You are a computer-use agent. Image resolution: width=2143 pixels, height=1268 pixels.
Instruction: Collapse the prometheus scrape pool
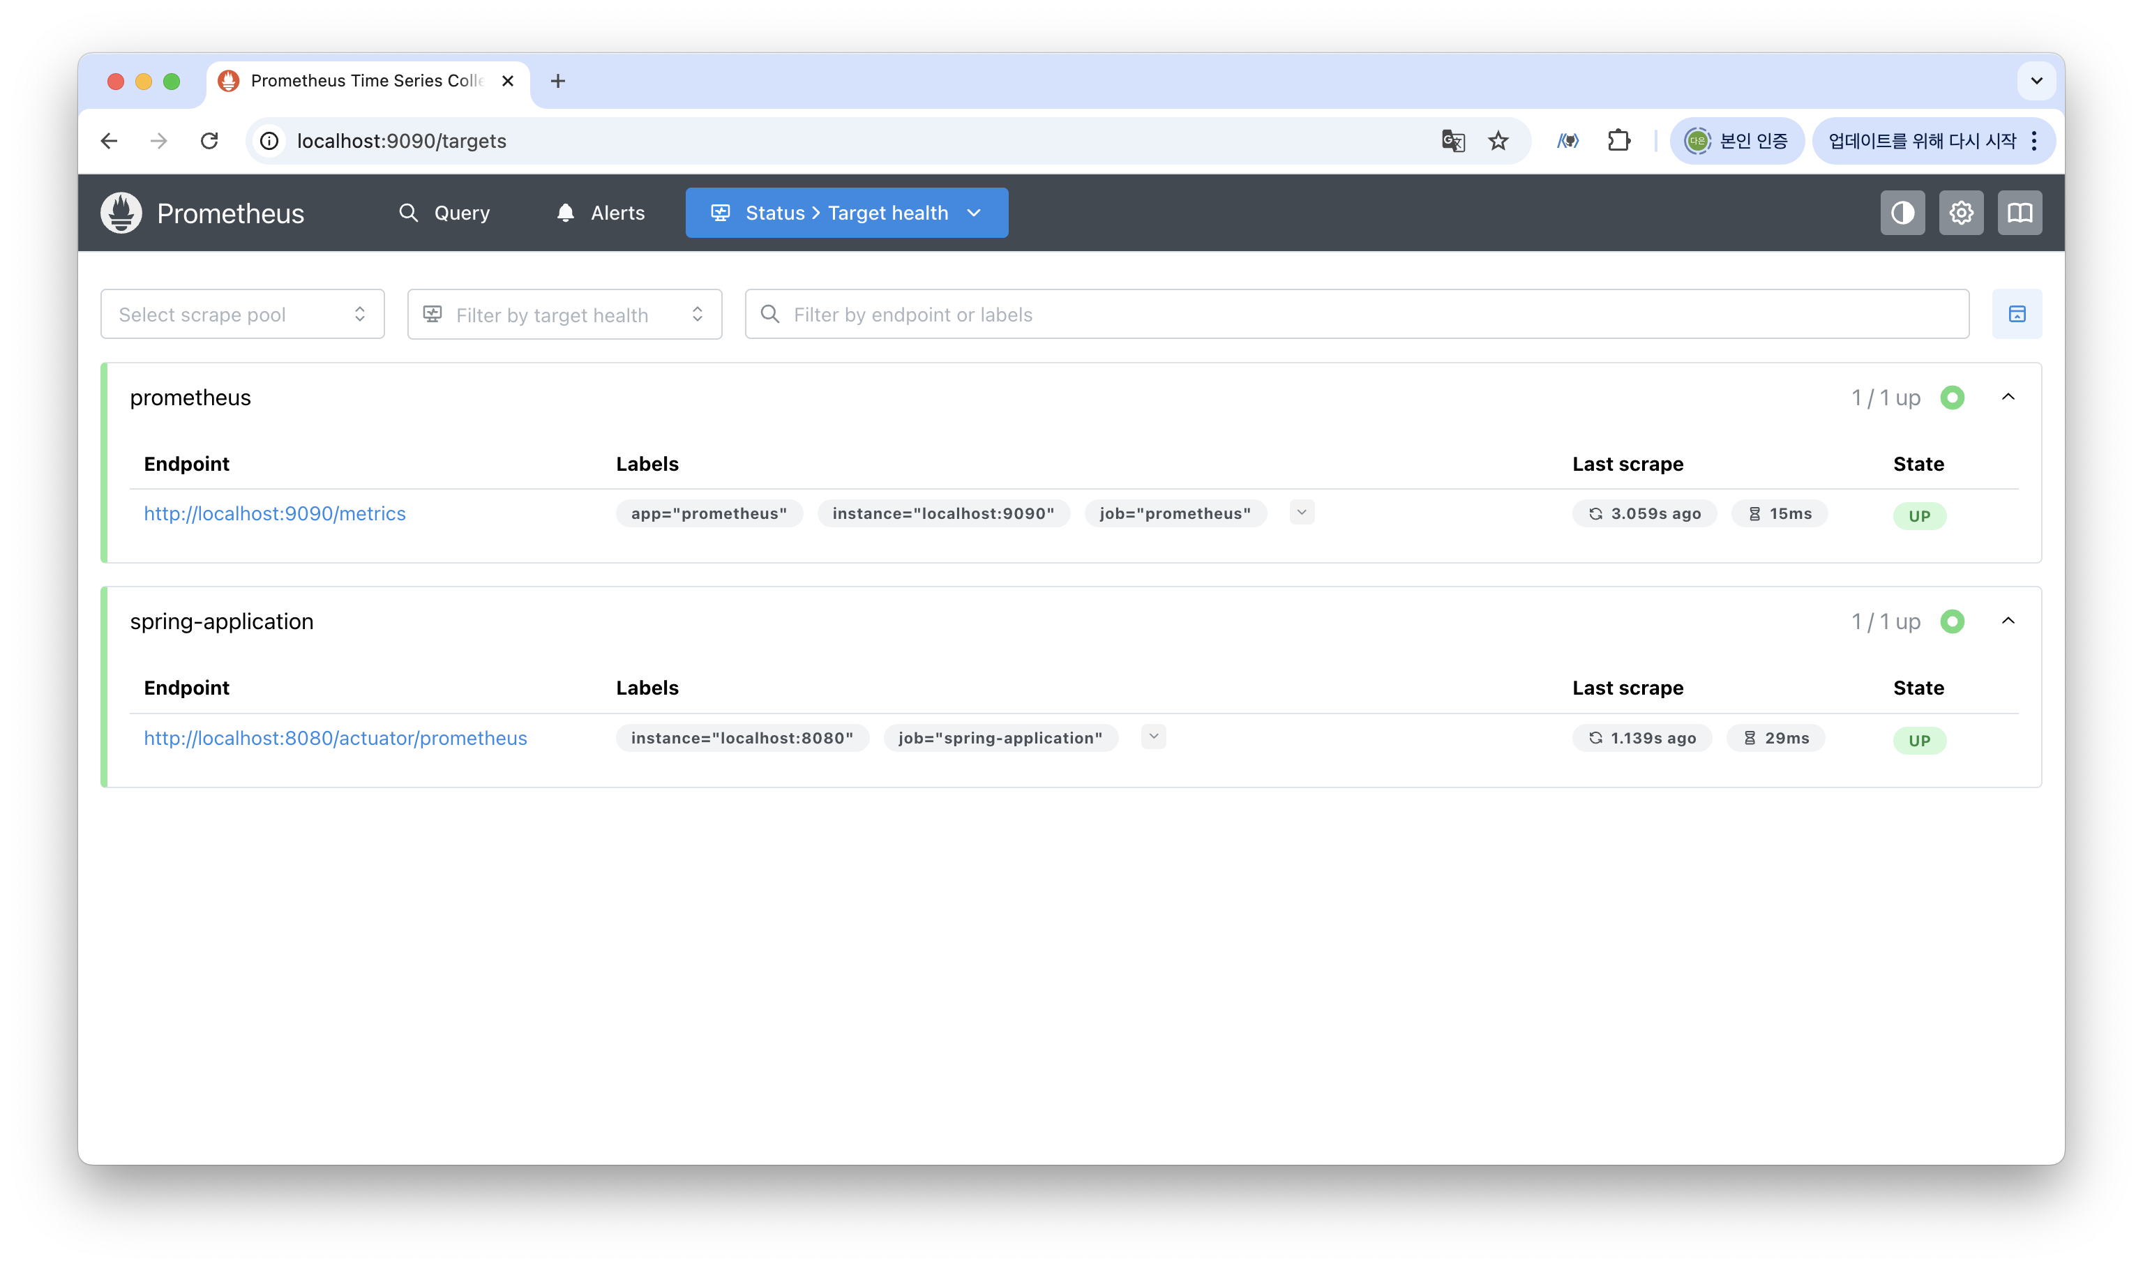(2008, 398)
